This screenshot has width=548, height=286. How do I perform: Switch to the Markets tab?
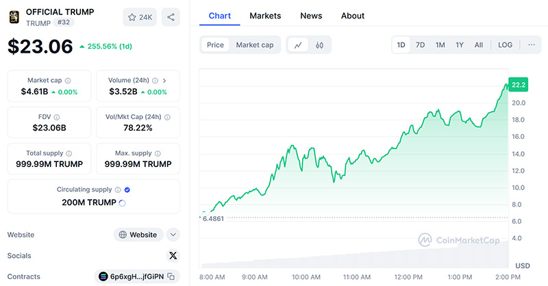pos(265,16)
